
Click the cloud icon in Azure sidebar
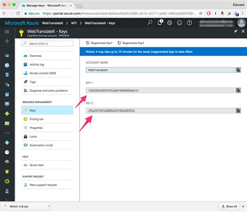point(7,162)
